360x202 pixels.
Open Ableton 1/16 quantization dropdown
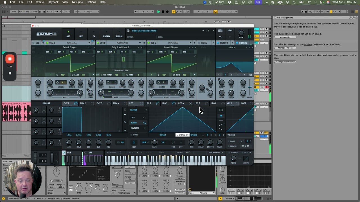66,12
